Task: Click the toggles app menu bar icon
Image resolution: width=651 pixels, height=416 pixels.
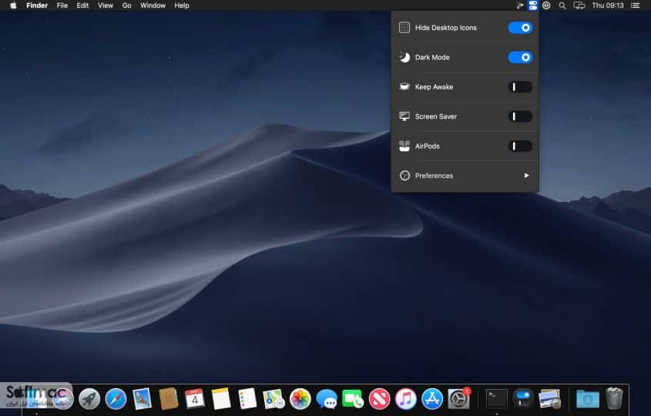Action: [x=532, y=5]
